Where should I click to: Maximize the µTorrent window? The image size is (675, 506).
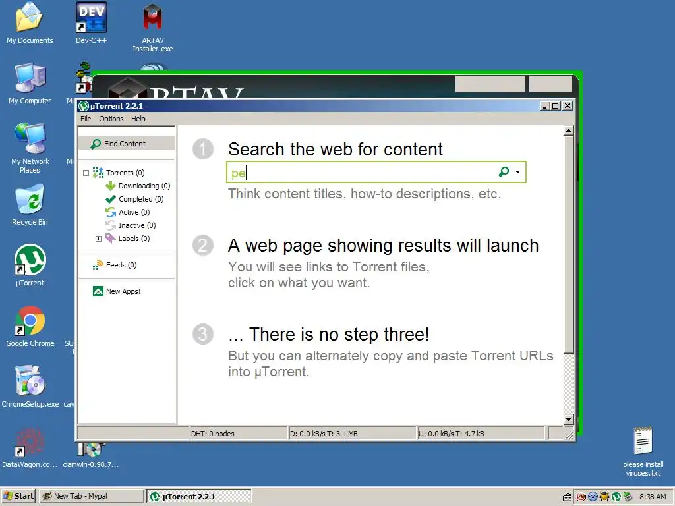click(556, 106)
